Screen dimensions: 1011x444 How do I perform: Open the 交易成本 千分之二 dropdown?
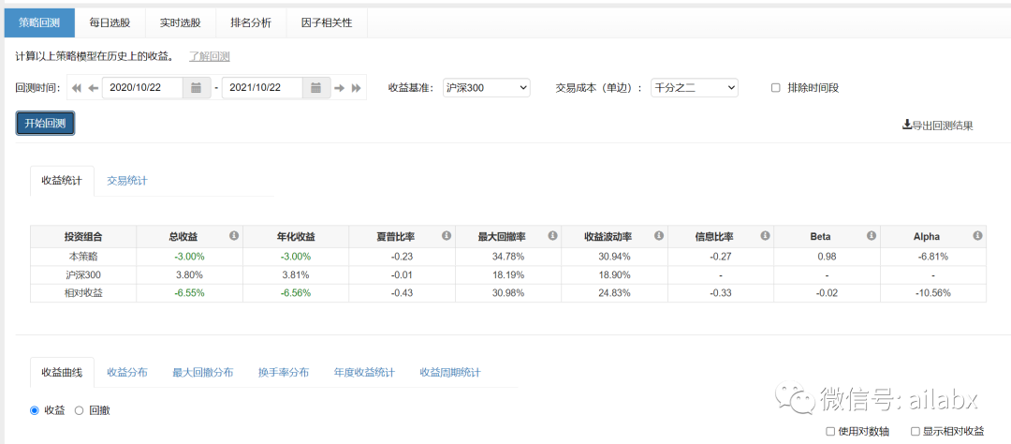click(x=695, y=88)
